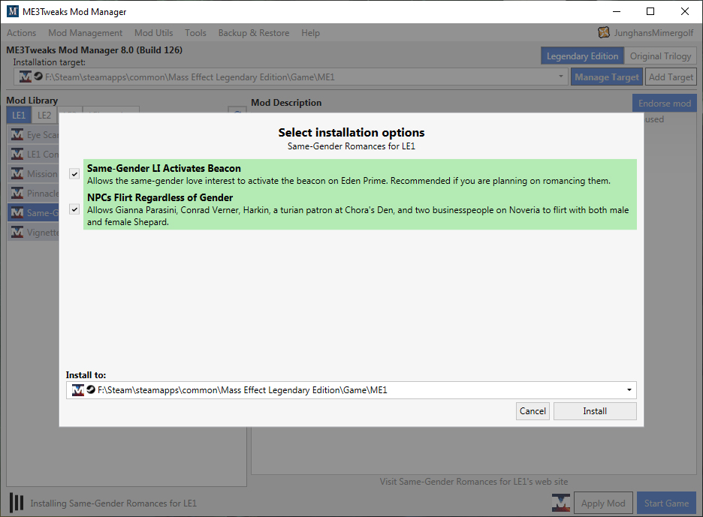Click the Installation target path field
This screenshot has height=517, width=703.
click(x=291, y=77)
